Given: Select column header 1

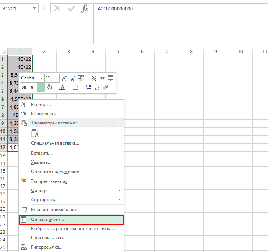Looking at the screenshot, I should pyautogui.click(x=20, y=51).
